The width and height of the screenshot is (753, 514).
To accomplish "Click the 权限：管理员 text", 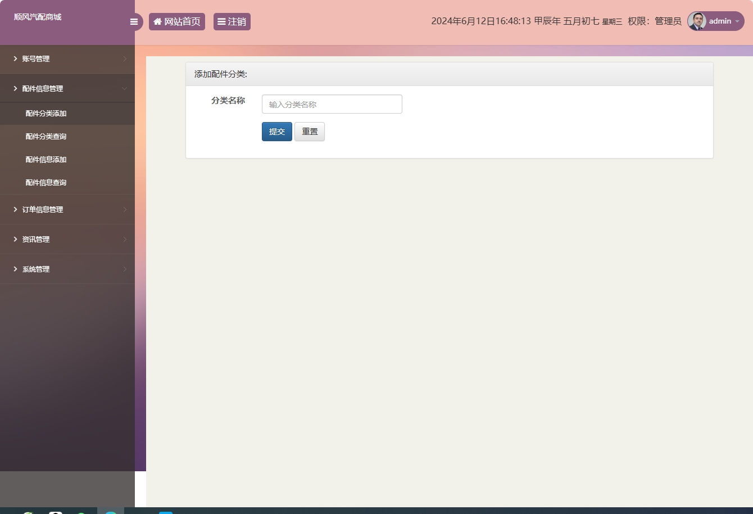I will 655,21.
